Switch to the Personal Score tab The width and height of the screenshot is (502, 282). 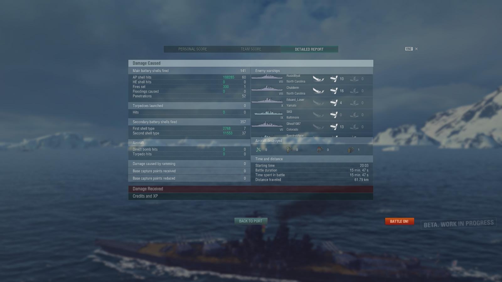[x=193, y=49]
